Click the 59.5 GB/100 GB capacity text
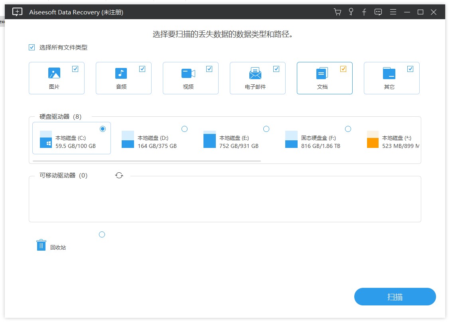 point(75,146)
